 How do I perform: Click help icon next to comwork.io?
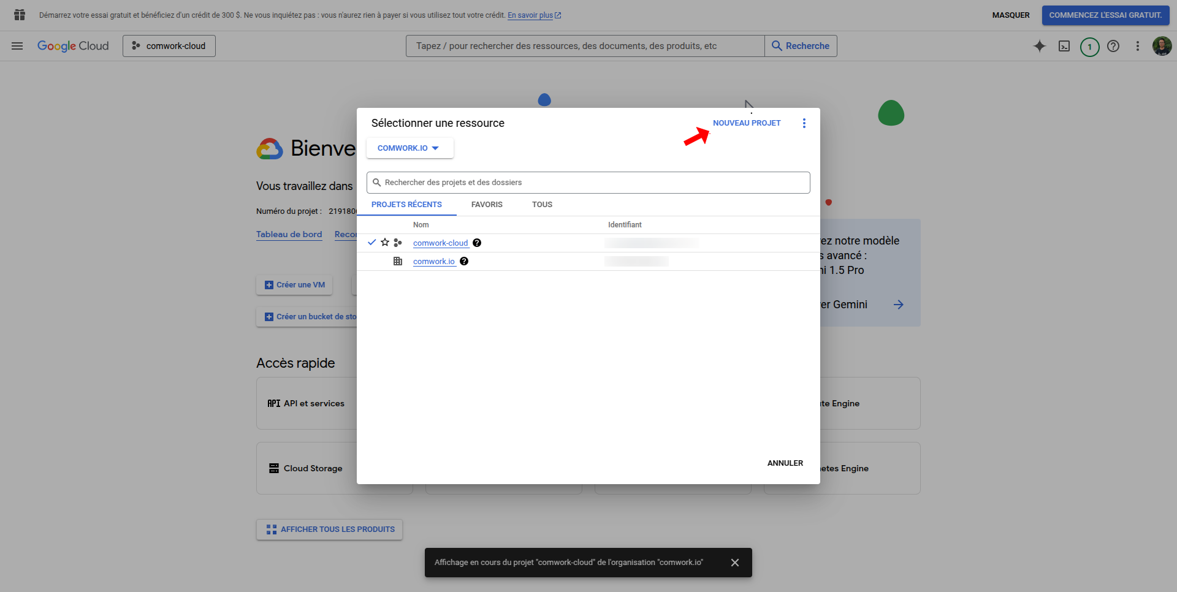(x=464, y=261)
